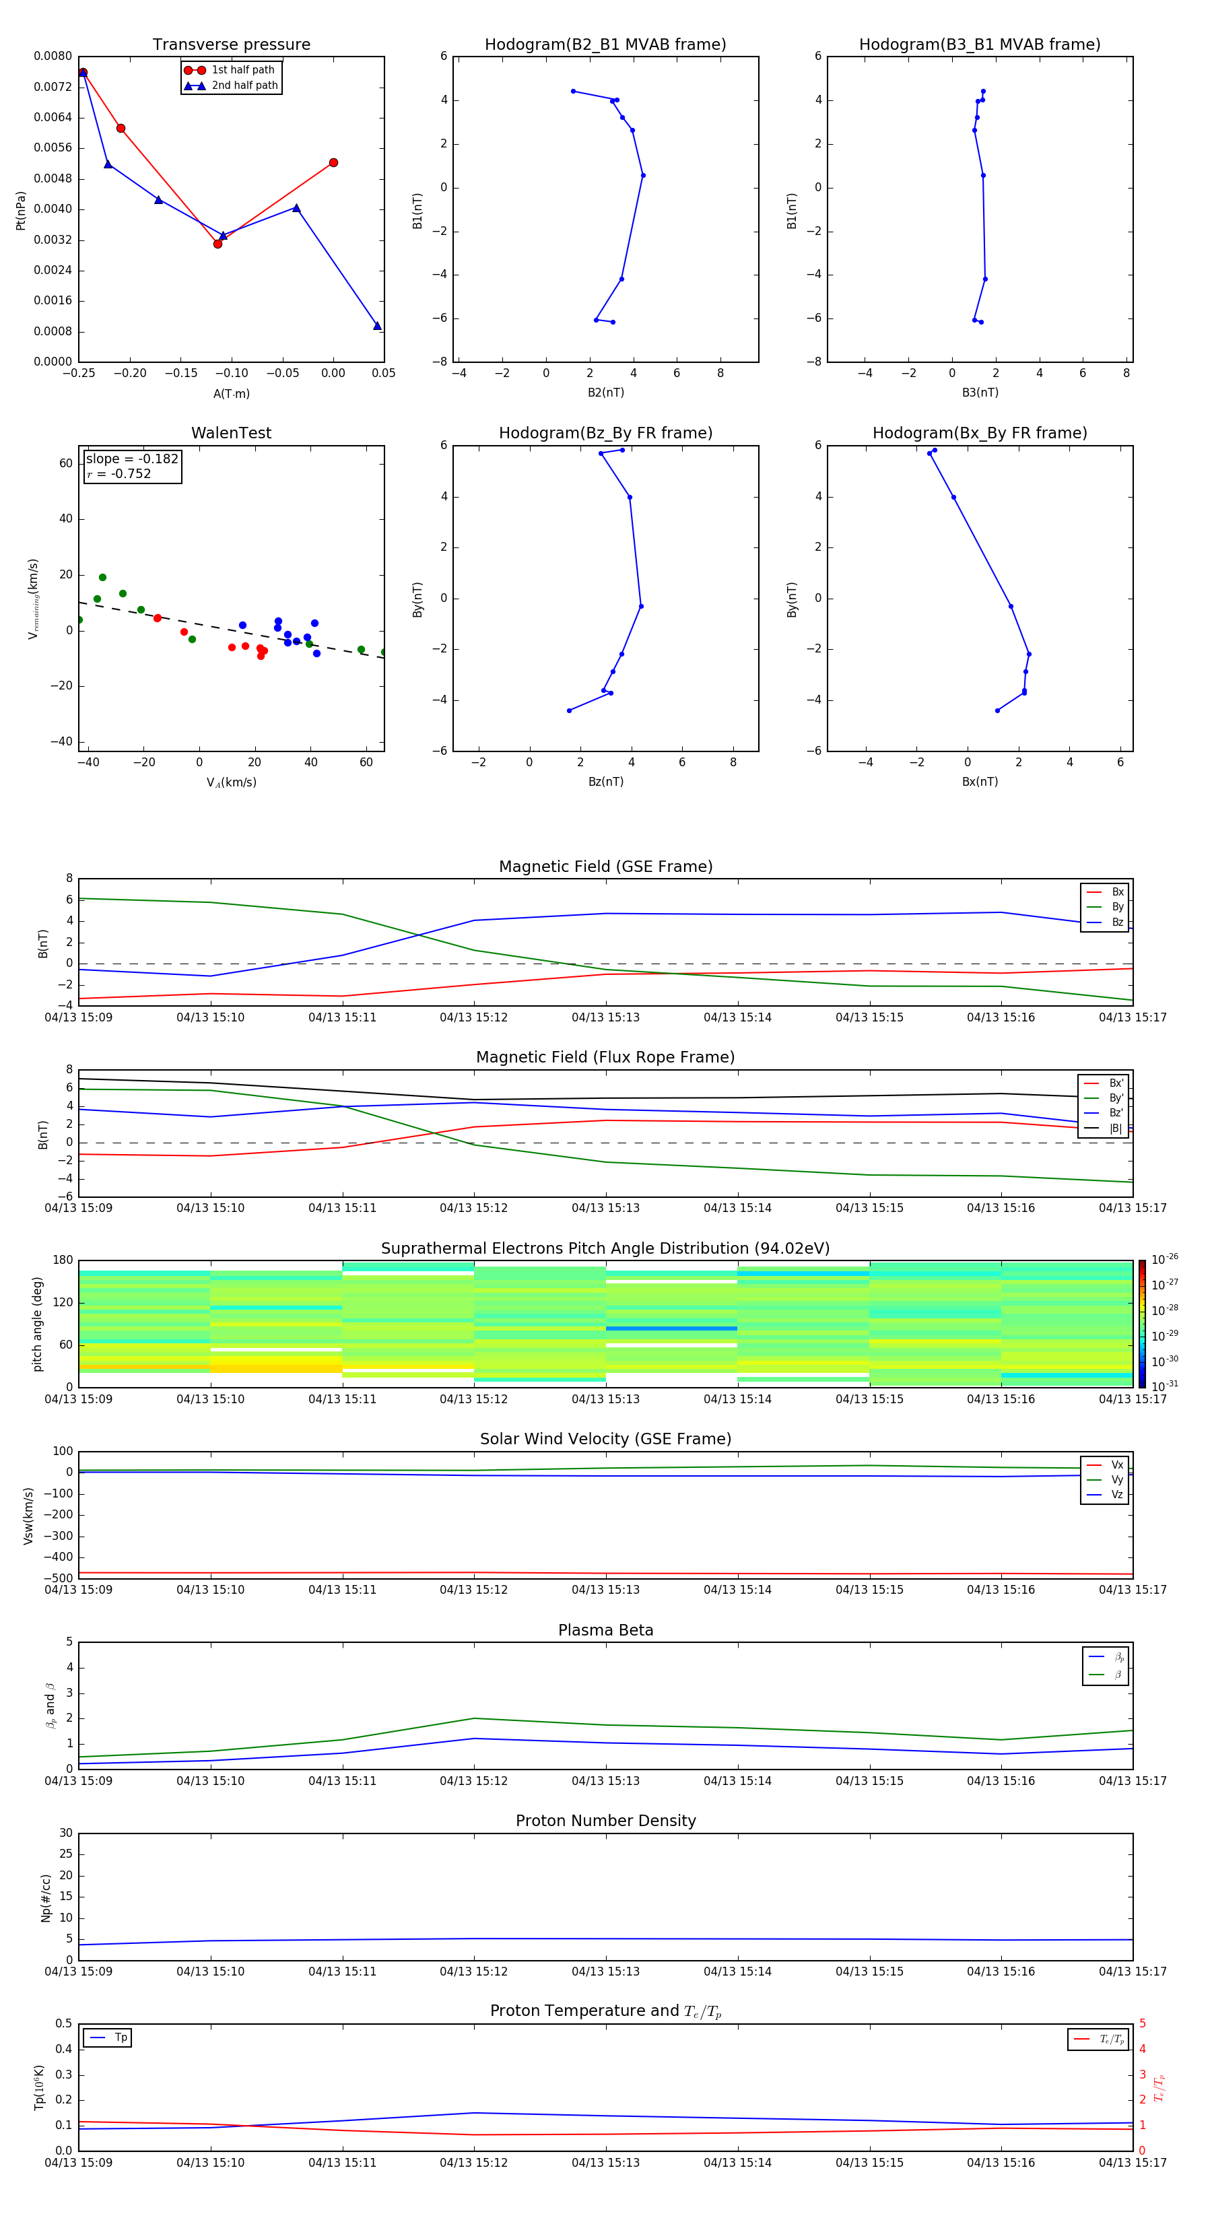Click the 'B2(nT)' x-axis label
The image size is (1212, 2222).
605,393
